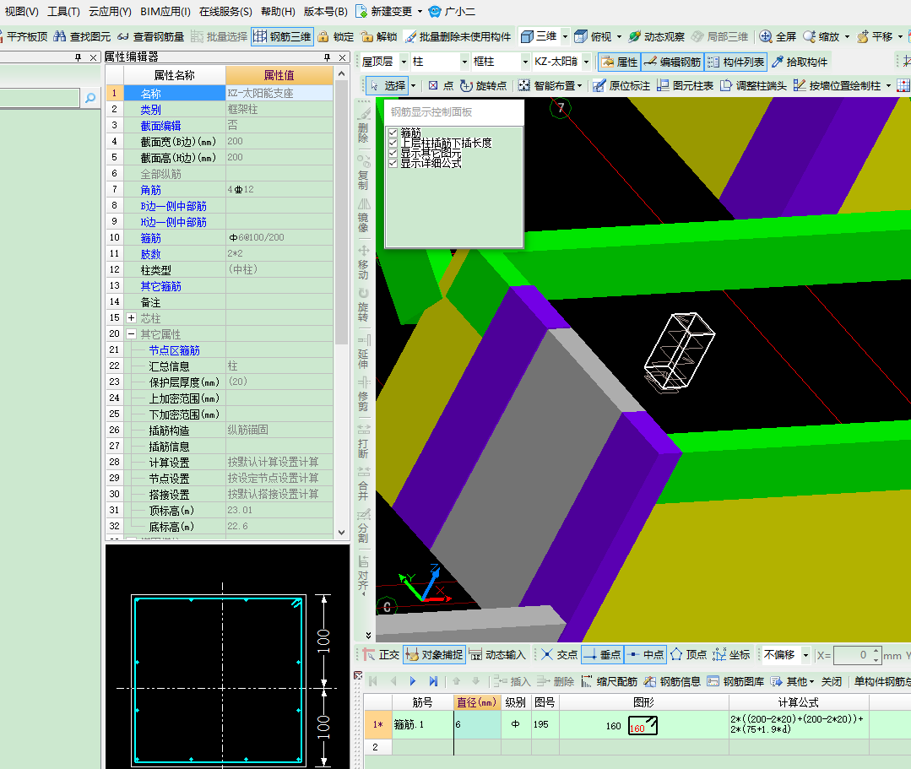Viewport: 911px width, 769px height.
Task: Open 查看钢筋量 tool
Action: 150,36
